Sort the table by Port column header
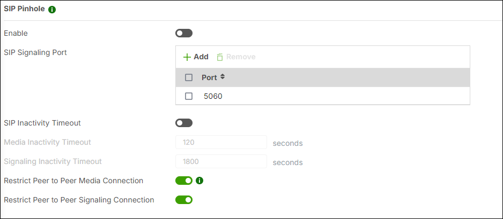 pyautogui.click(x=209, y=77)
